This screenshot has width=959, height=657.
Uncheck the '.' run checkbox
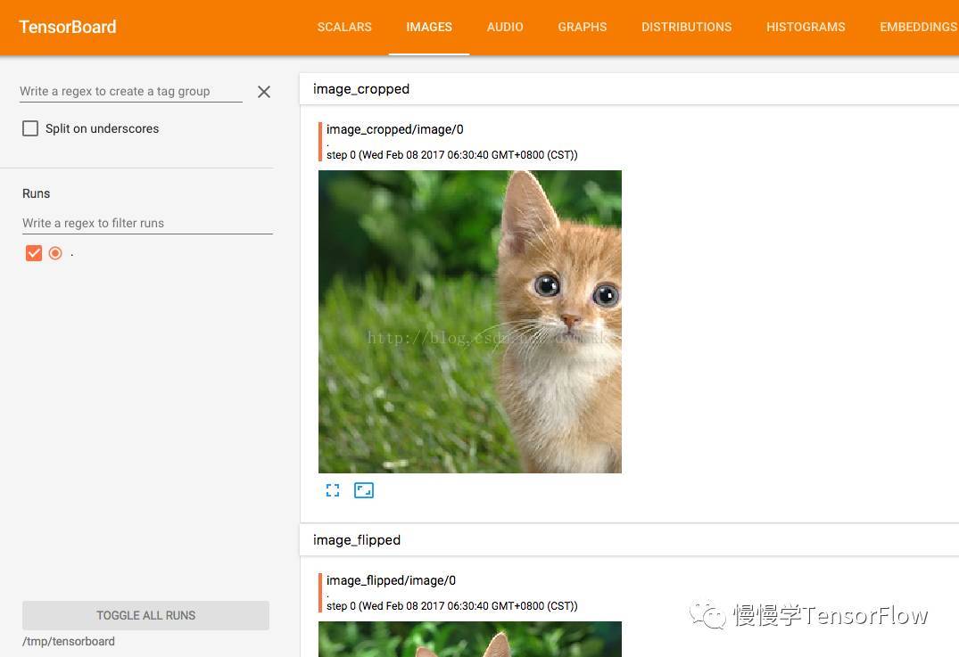click(34, 253)
